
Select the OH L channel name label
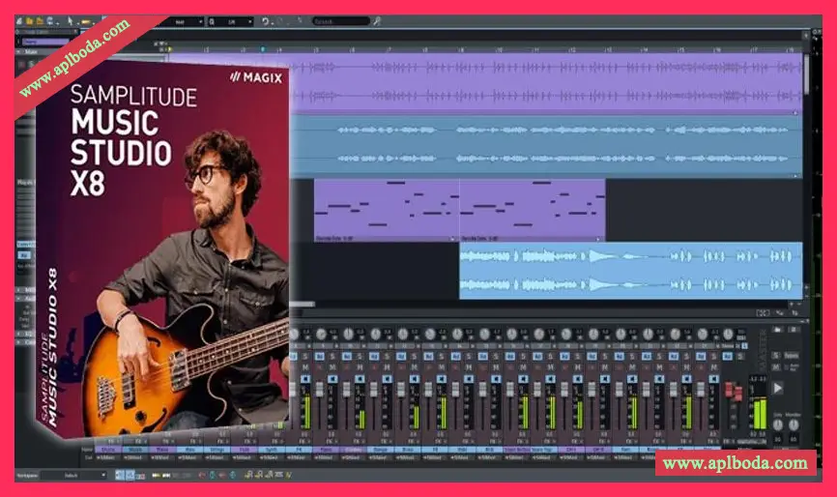coord(570,450)
